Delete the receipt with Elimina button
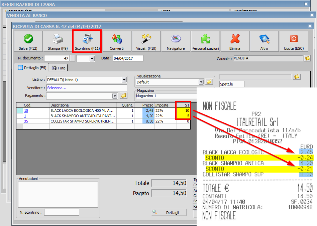317x226 pixels. [235, 41]
